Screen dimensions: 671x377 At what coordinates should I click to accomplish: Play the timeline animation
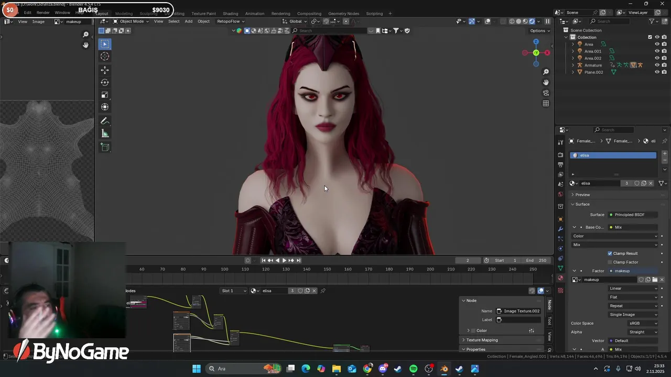click(284, 260)
